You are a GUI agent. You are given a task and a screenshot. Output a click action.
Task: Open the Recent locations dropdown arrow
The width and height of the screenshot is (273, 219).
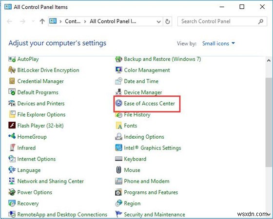click(33, 21)
